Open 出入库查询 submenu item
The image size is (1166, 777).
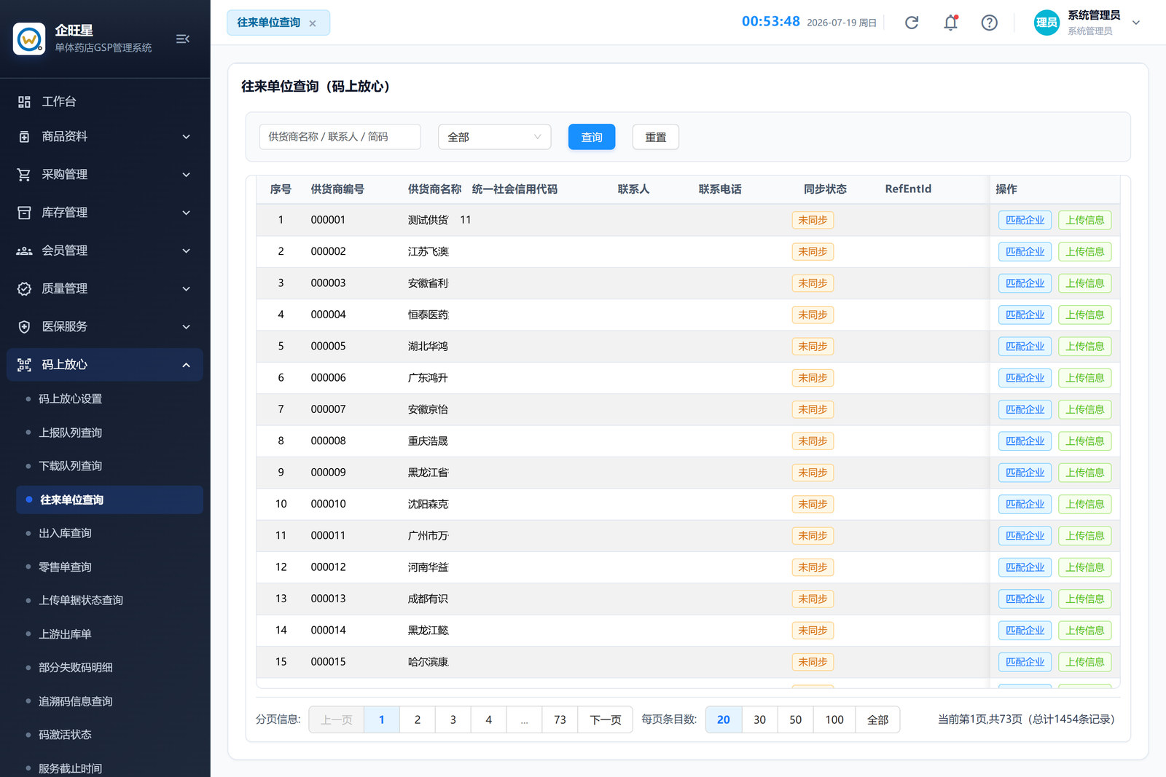coord(65,534)
